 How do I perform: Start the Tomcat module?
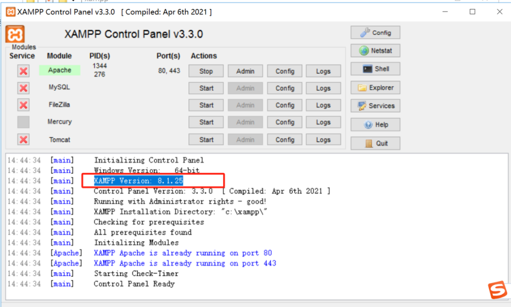coord(206,140)
